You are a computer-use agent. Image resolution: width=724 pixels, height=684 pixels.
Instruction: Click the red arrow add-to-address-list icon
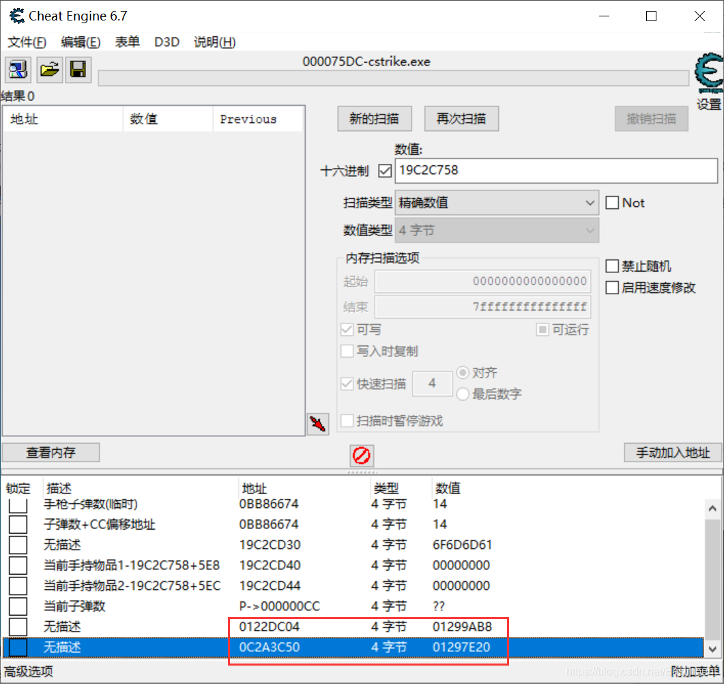(318, 423)
